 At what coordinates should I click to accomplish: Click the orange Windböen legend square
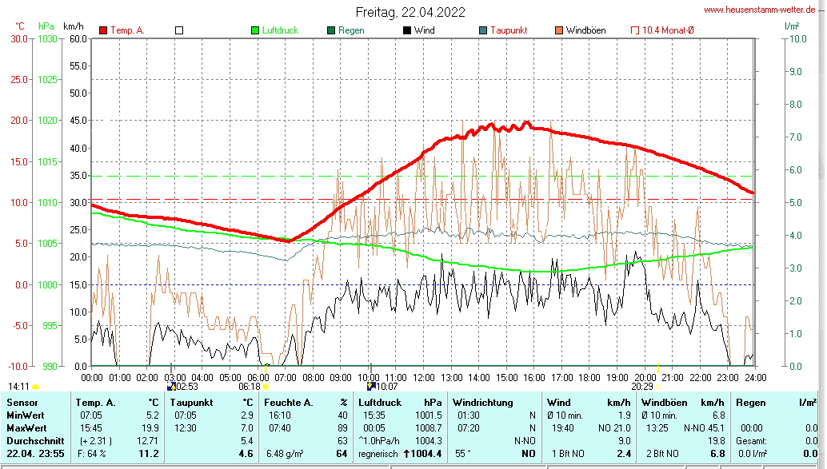(x=558, y=30)
